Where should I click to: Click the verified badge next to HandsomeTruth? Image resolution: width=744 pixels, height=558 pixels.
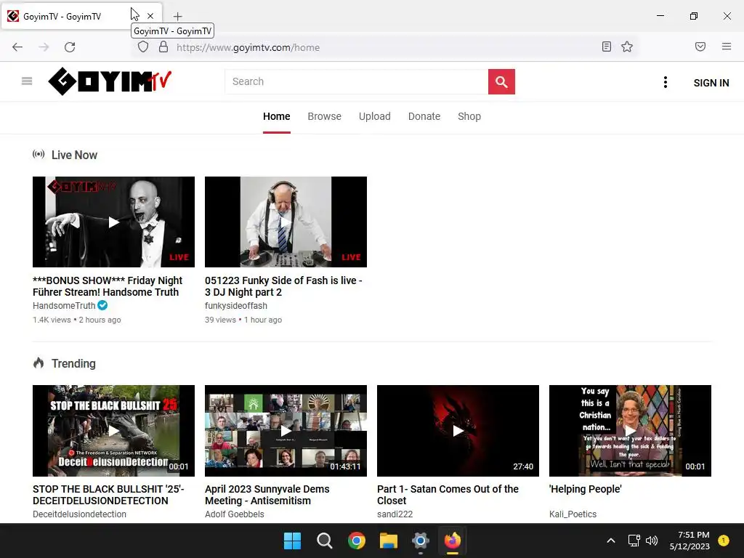pos(102,305)
